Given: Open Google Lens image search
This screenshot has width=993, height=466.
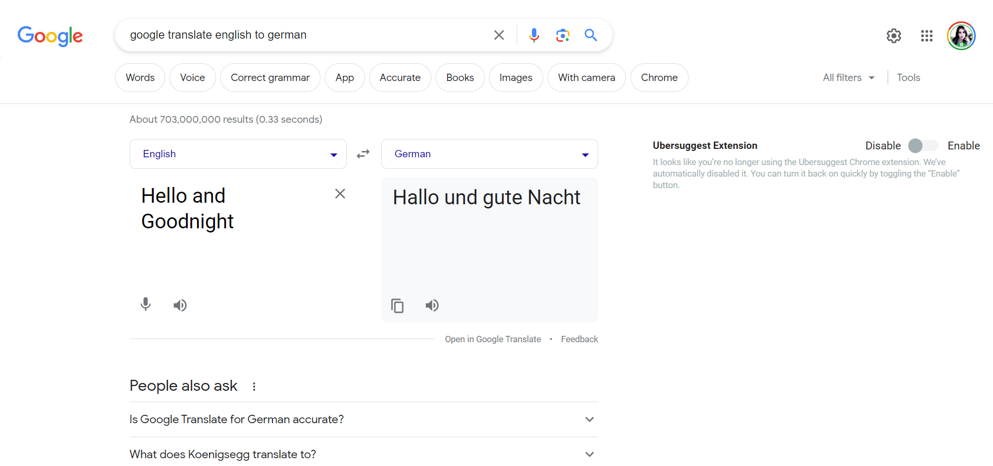Looking at the screenshot, I should click(x=563, y=35).
